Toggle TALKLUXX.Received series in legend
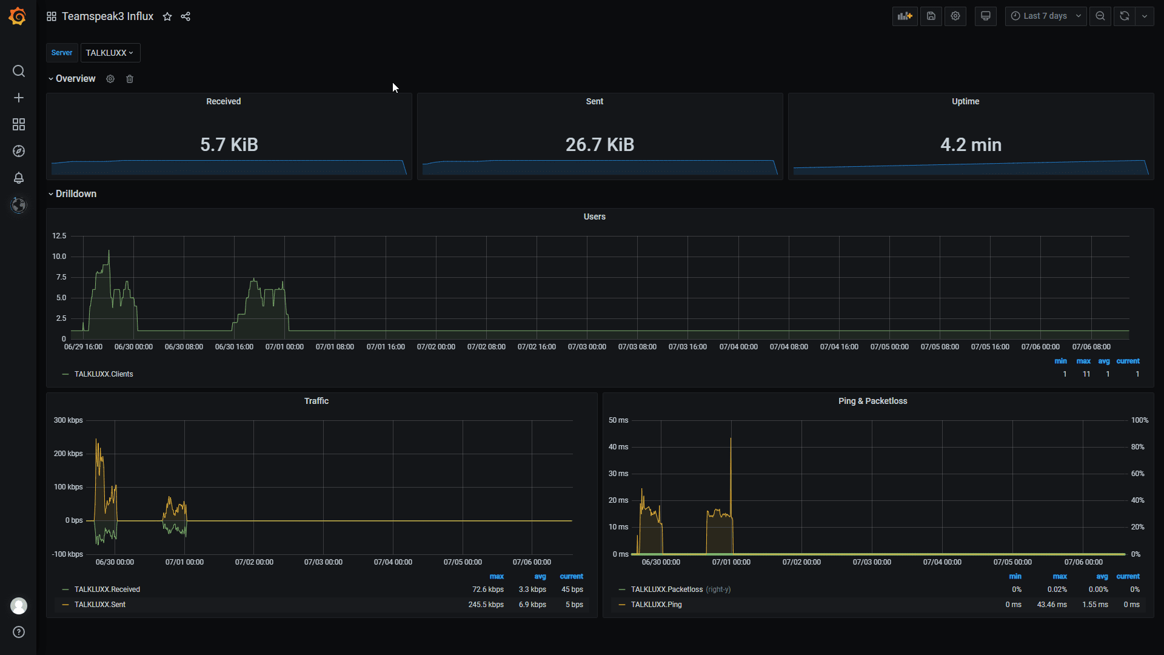Screen dimensions: 1164x655 click(107, 589)
